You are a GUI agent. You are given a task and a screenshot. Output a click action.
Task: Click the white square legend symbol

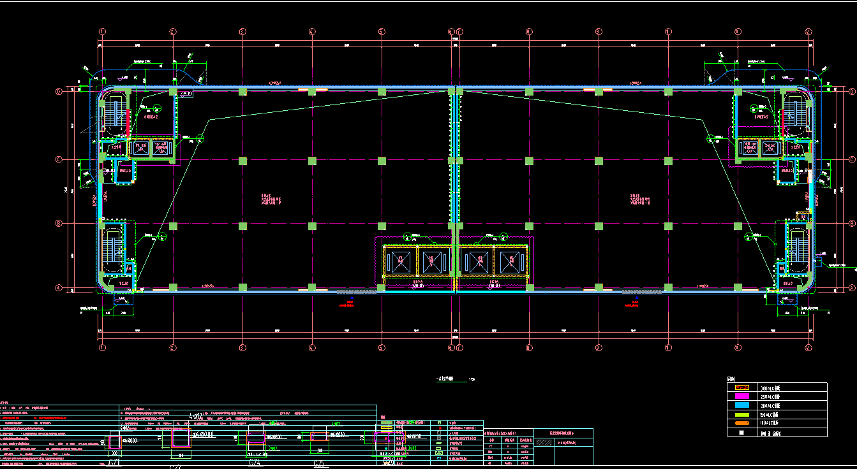[741, 433]
